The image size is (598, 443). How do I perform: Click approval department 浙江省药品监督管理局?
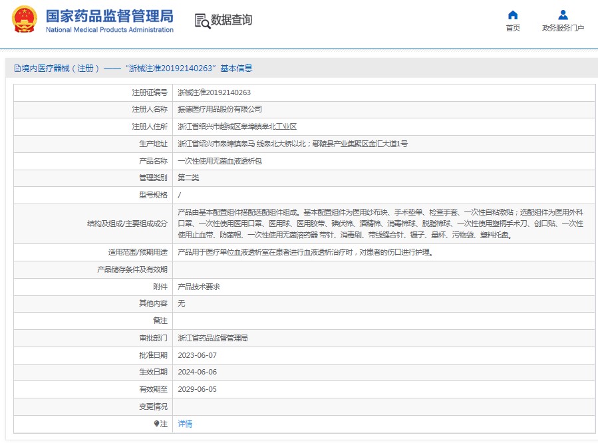(212, 338)
